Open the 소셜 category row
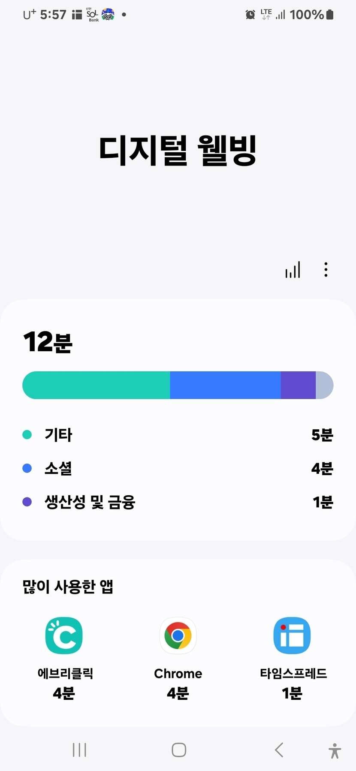The width and height of the screenshot is (356, 771). (x=178, y=468)
